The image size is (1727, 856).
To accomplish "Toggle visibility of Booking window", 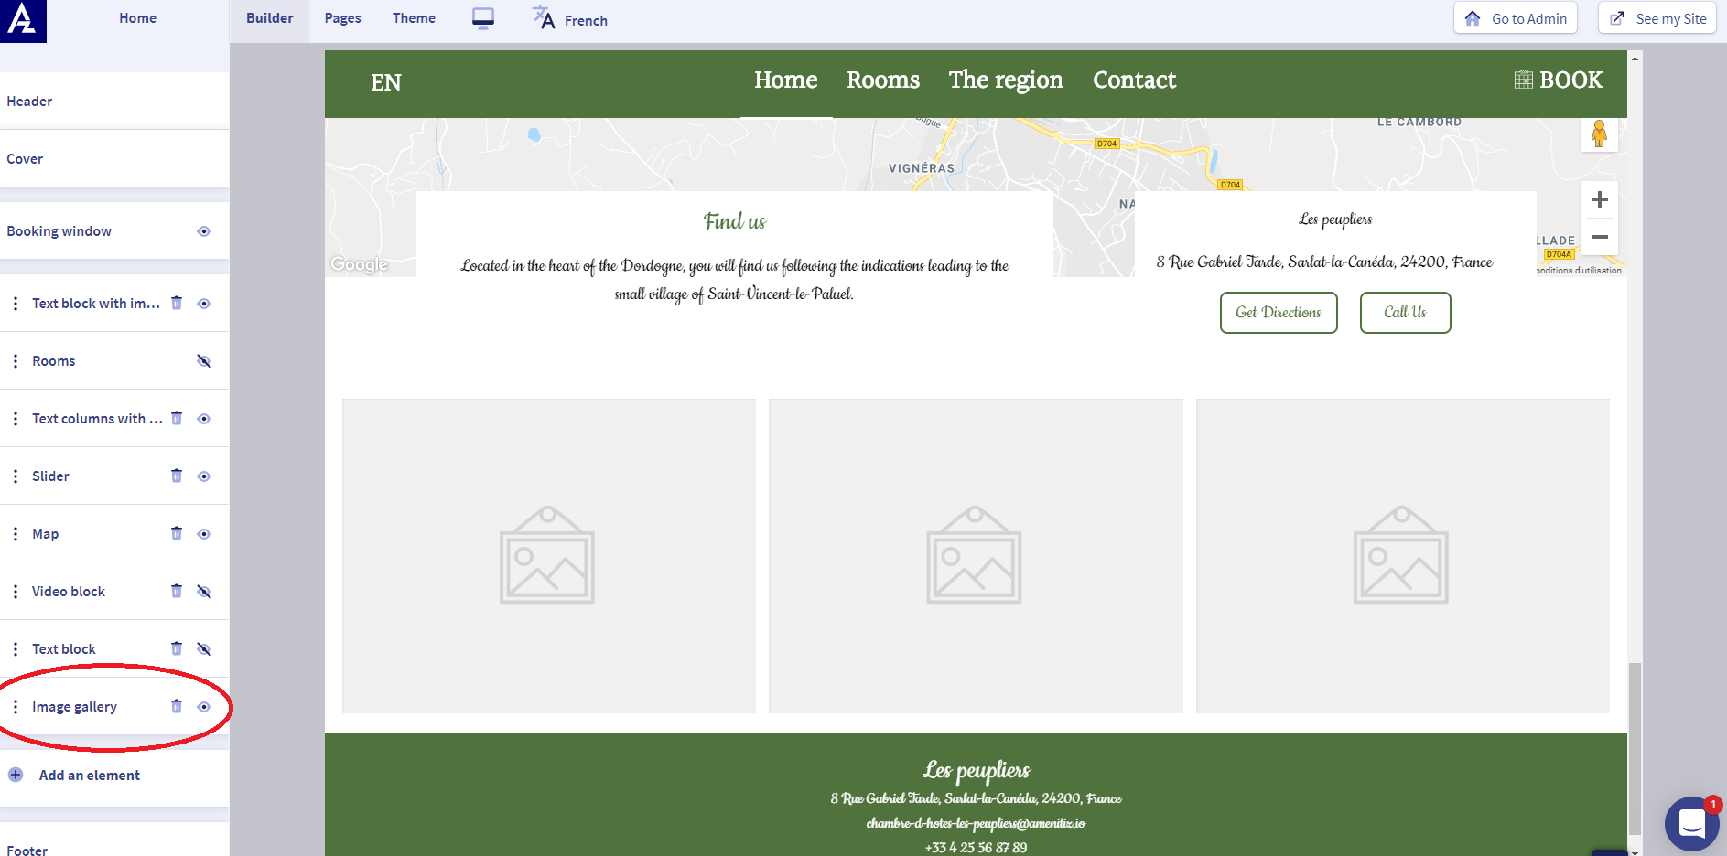I will pos(204,231).
